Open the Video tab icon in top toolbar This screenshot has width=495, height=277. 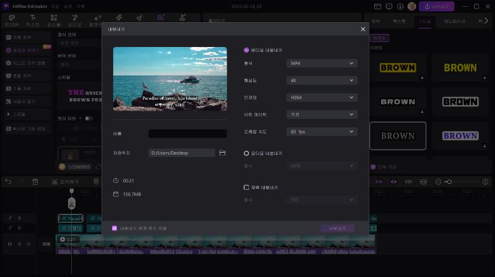coord(12,18)
